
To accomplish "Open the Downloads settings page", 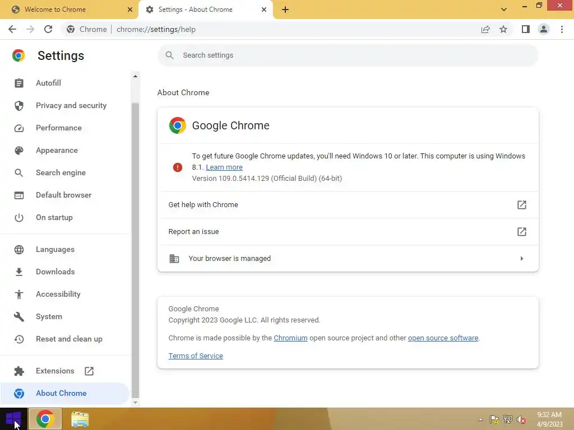I will coord(65,272).
